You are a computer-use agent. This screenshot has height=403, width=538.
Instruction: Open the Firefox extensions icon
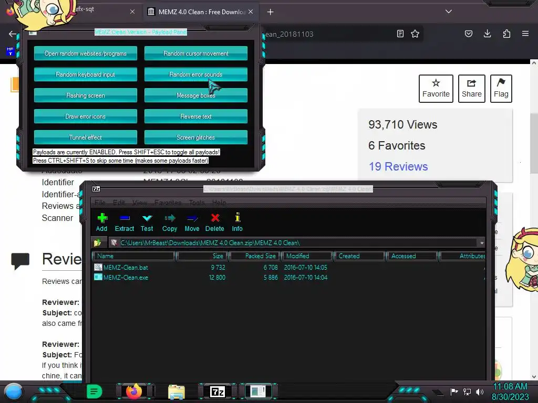(506, 34)
